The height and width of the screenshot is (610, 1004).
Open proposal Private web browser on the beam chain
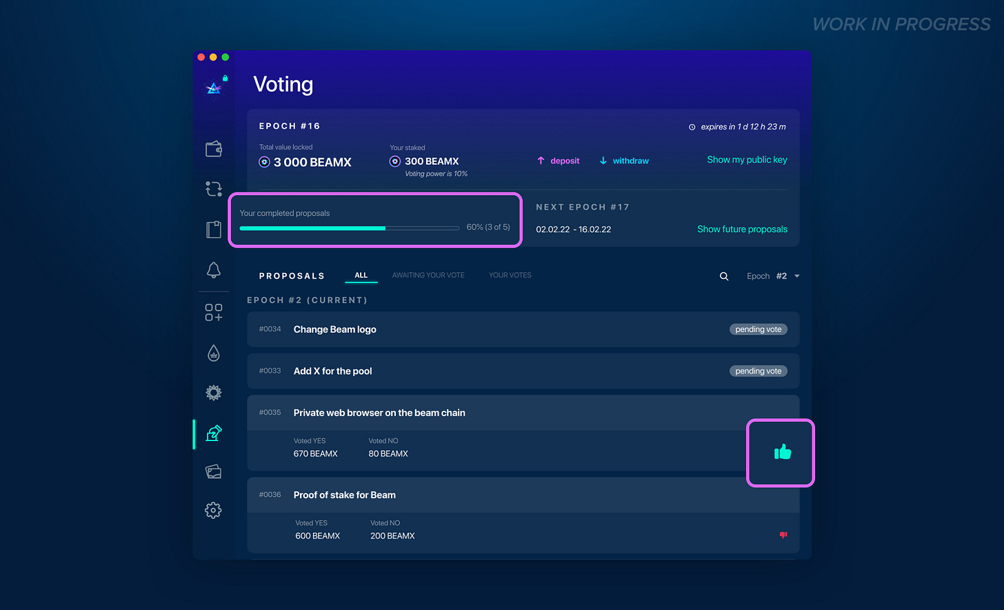[x=523, y=412]
